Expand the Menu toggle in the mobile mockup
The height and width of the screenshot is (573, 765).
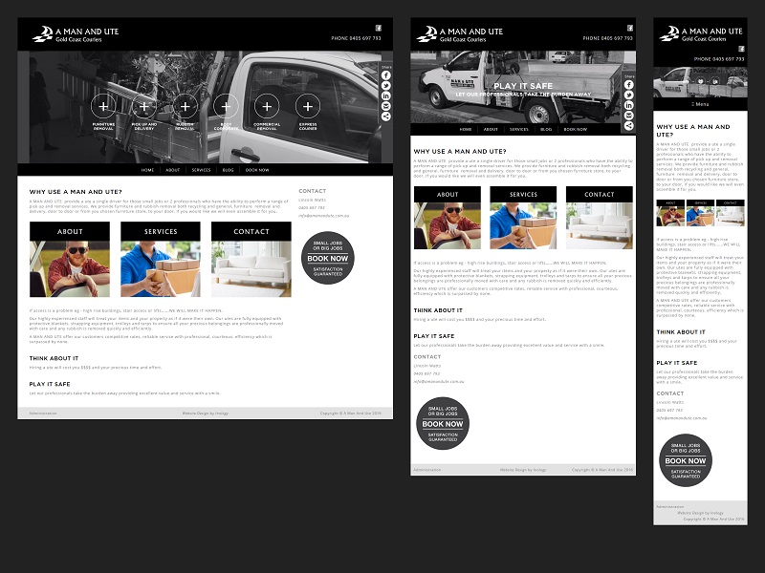tap(700, 104)
